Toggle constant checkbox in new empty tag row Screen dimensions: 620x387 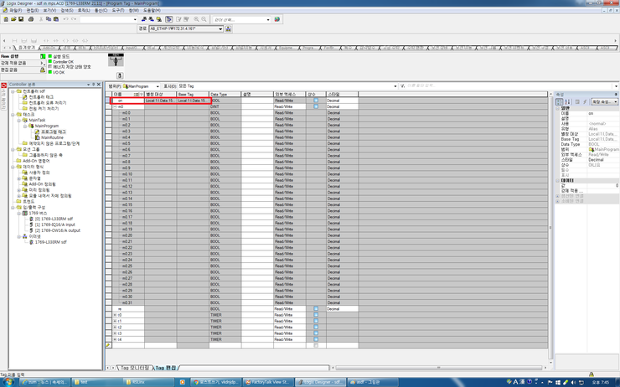point(316,345)
